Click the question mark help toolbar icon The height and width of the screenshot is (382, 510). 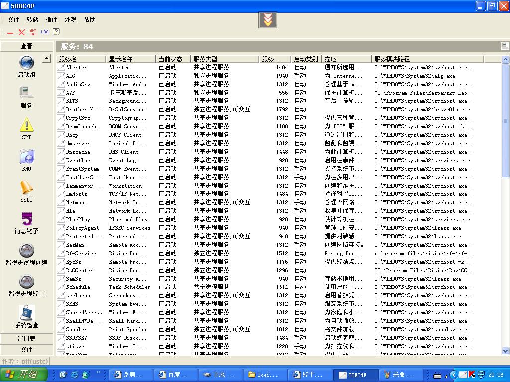click(56, 31)
